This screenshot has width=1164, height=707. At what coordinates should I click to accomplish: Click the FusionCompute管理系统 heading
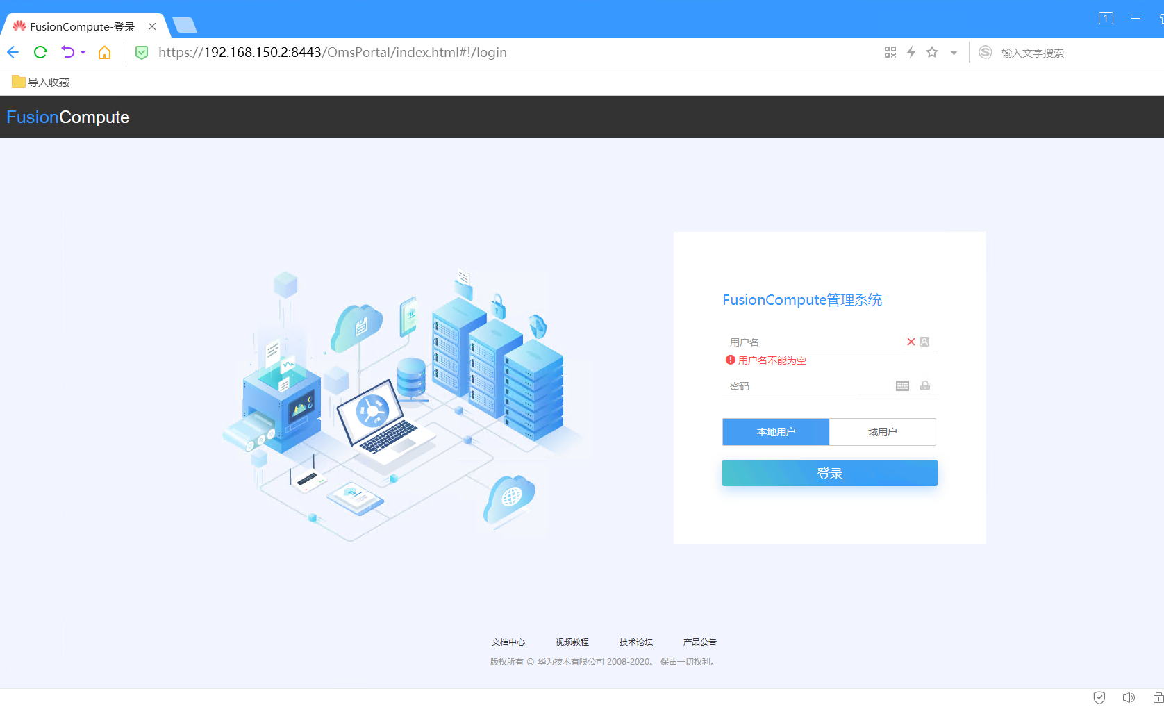802,300
